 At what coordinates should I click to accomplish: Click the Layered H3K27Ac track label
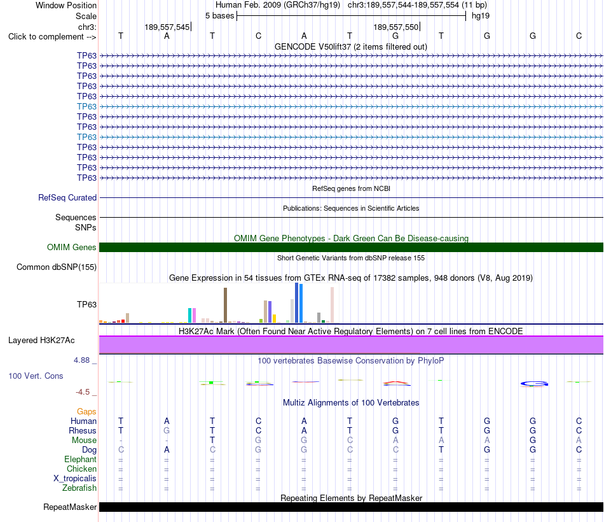coord(41,341)
